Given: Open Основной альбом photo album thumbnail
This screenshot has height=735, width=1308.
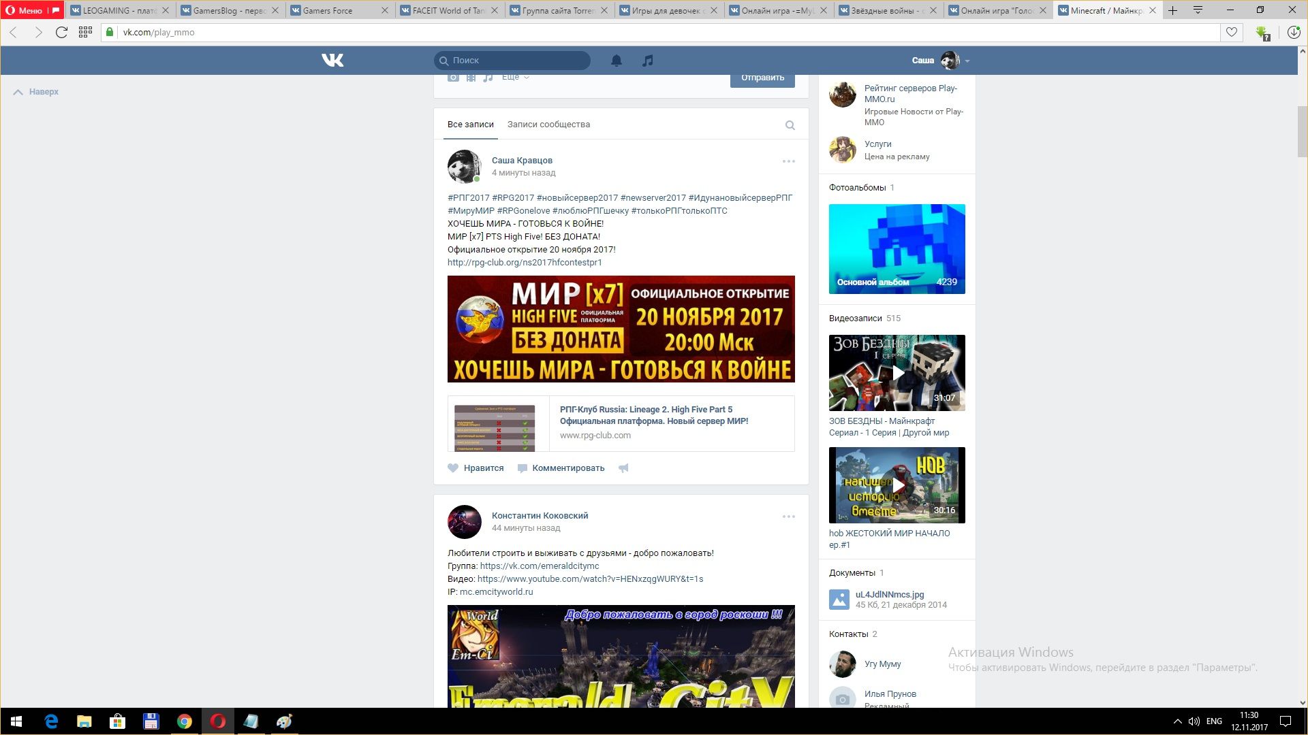Looking at the screenshot, I should tap(897, 249).
